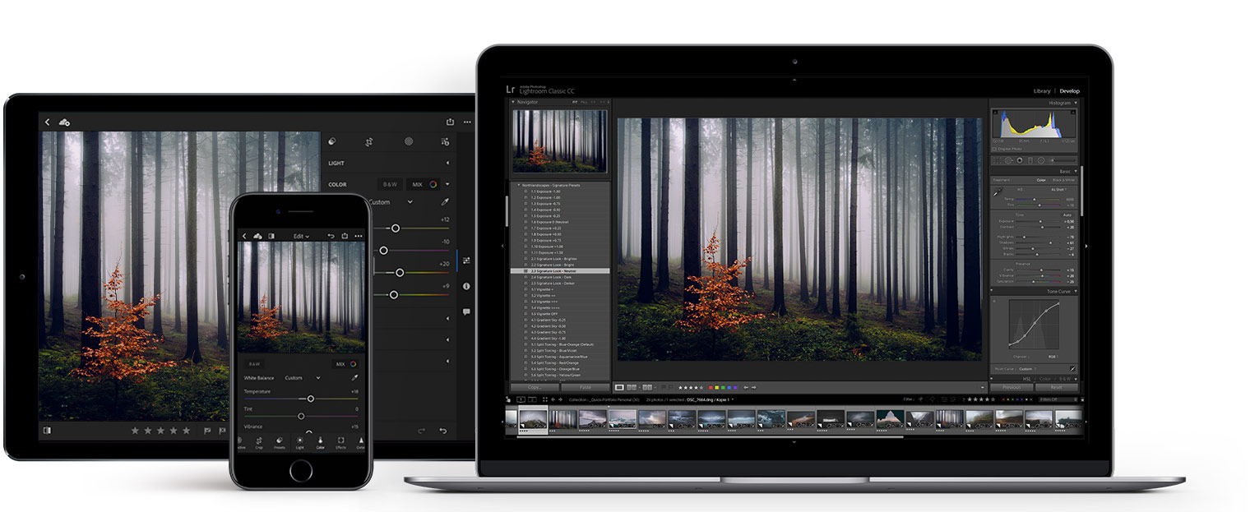
Task: Open Presets from the phone bottom toolbar
Action: 280,442
